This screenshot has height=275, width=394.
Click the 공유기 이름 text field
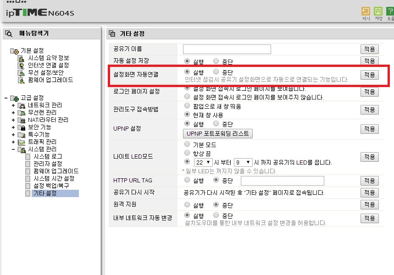click(227, 49)
